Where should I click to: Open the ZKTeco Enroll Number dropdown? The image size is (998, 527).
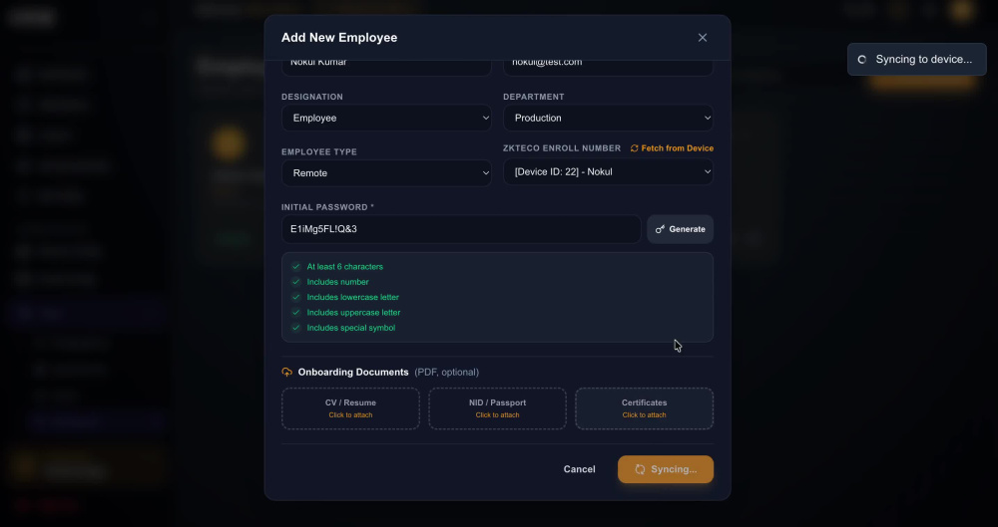(608, 171)
